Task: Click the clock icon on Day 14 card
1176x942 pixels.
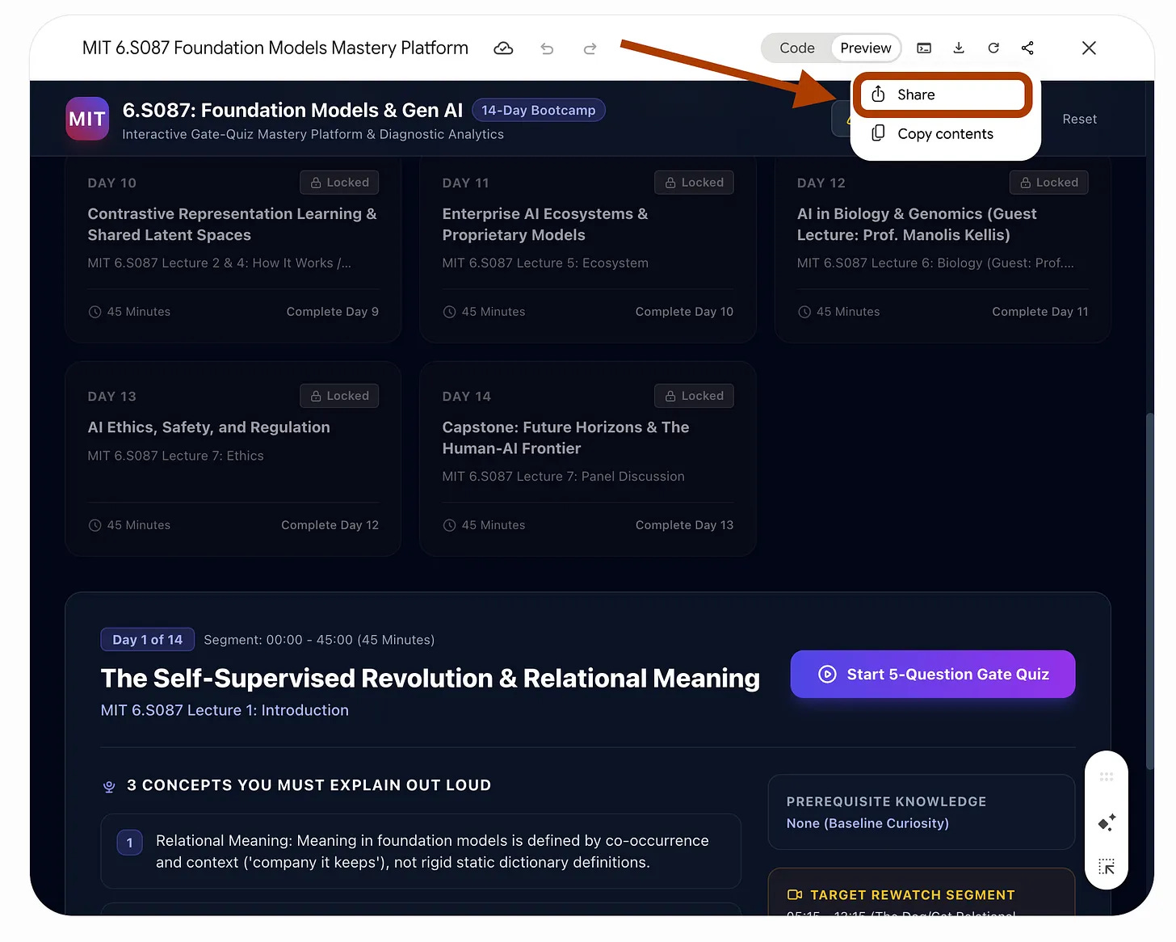Action: point(449,525)
